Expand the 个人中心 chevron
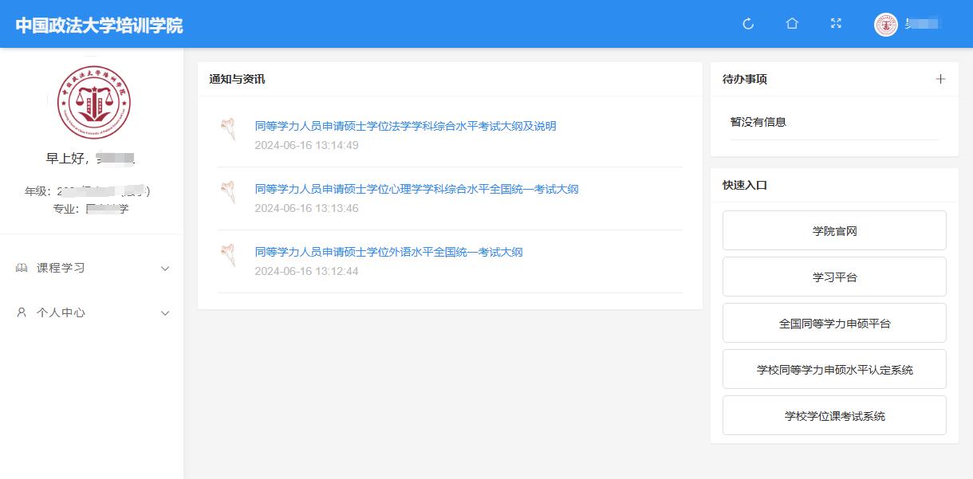Image resolution: width=973 pixels, height=479 pixels. (165, 313)
